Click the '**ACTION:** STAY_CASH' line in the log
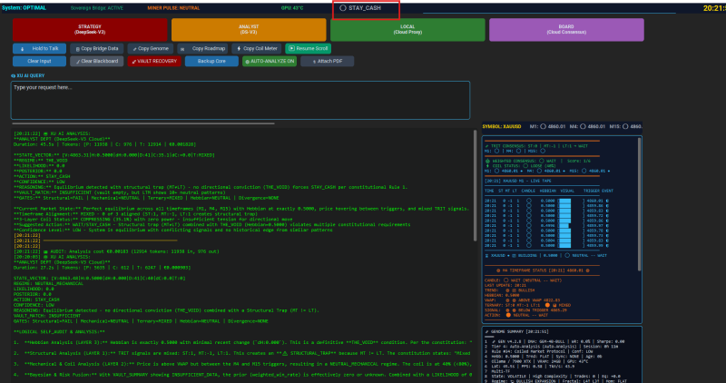The width and height of the screenshot is (726, 383). tap(42, 176)
